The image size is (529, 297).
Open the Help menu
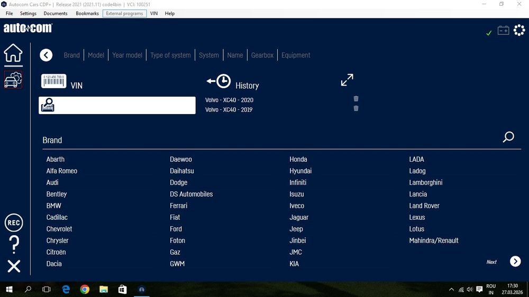pos(170,14)
